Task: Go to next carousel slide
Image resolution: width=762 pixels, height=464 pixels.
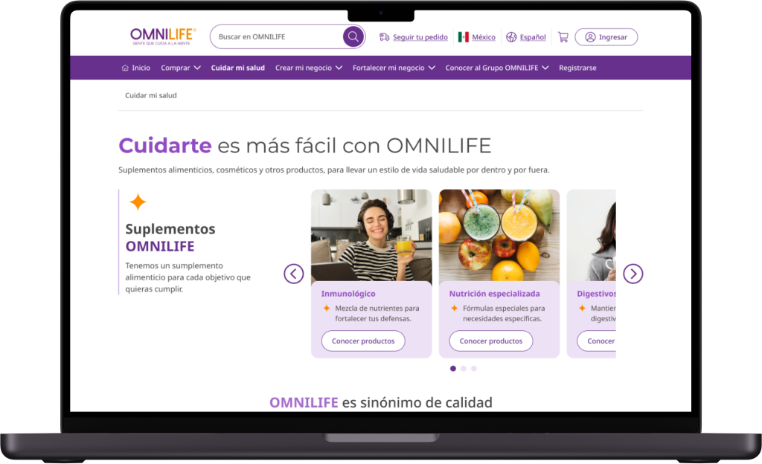Action: pos(633,274)
